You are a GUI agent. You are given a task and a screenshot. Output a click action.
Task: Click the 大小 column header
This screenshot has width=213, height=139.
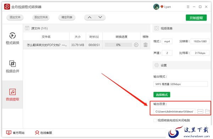[77, 37]
